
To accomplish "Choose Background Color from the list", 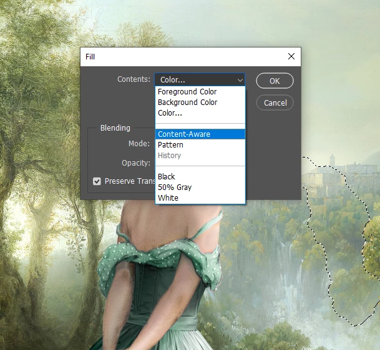I will pyautogui.click(x=200, y=102).
